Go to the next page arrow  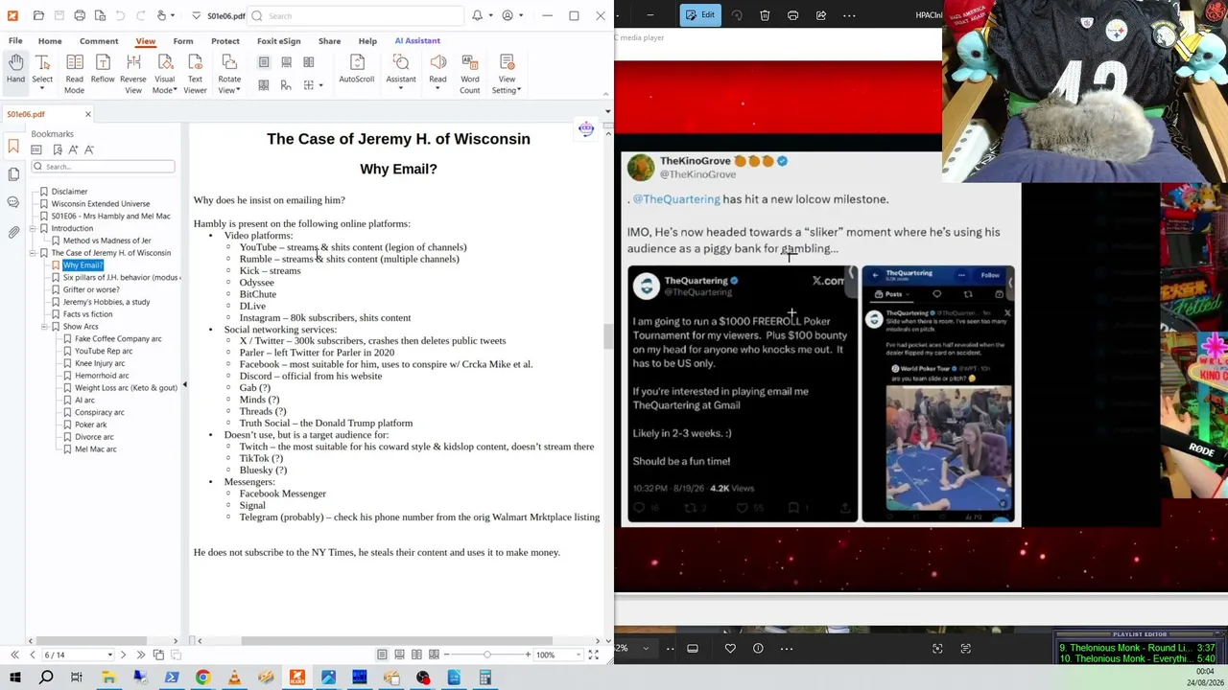click(x=123, y=655)
